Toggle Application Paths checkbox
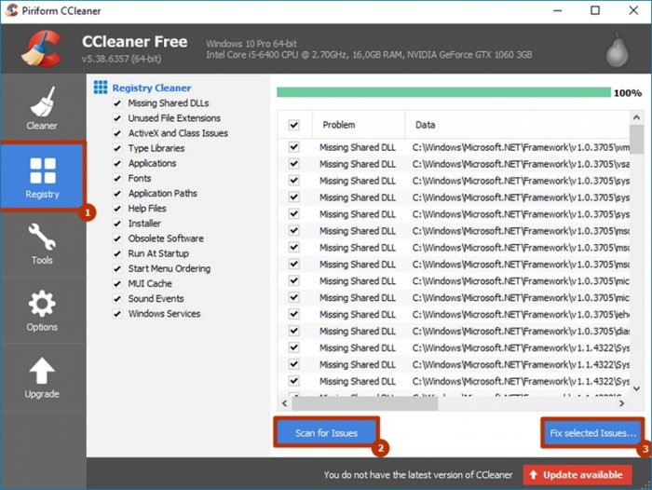This screenshot has width=652, height=490. [x=117, y=194]
